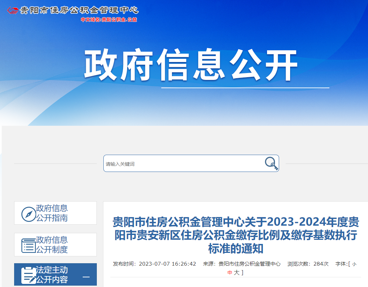Click the list icon for 公开制度
This screenshot has width=368, height=287.
[x=28, y=245]
